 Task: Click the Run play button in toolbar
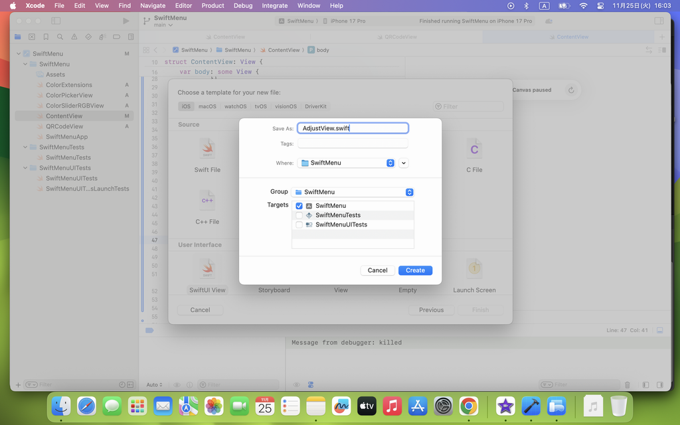[126, 21]
